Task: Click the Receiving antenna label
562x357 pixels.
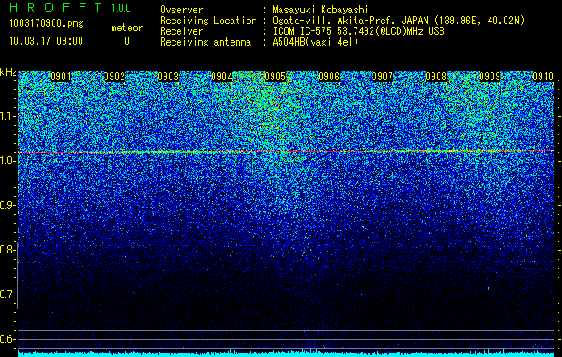Action: click(206, 42)
